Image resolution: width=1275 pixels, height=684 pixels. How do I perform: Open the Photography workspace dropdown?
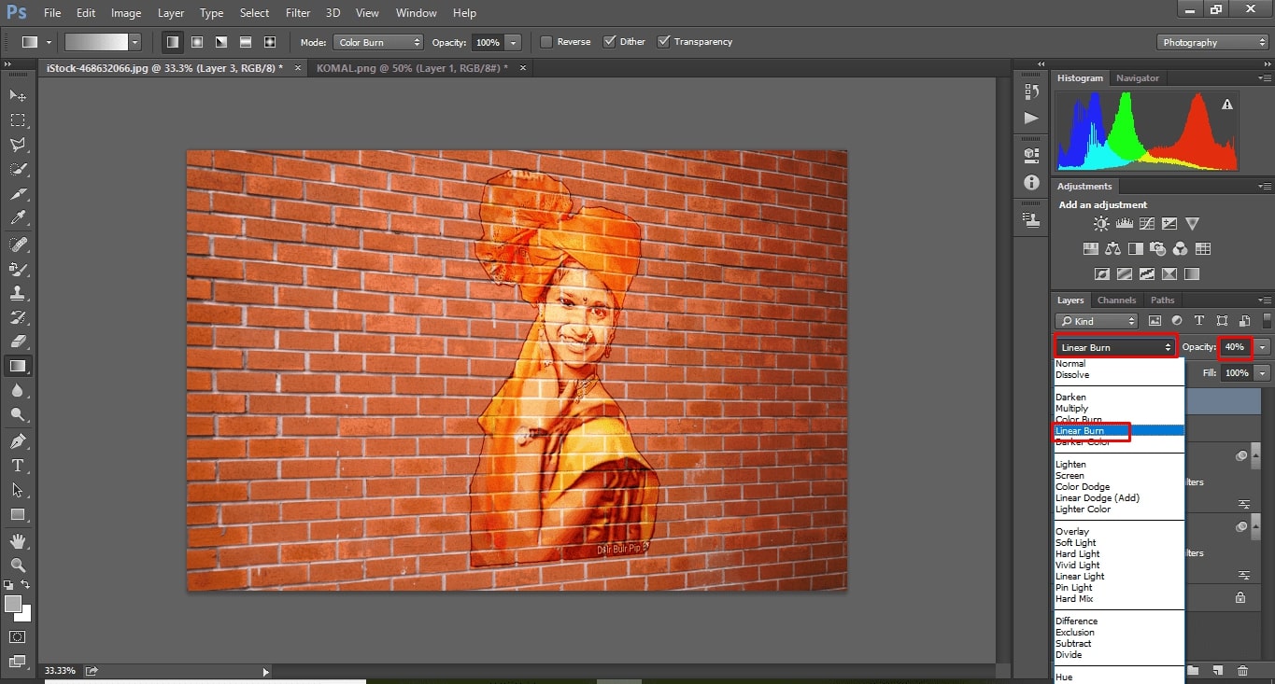(1212, 42)
